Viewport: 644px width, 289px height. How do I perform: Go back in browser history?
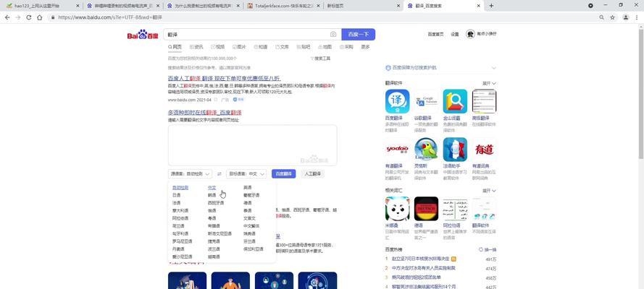tap(7, 17)
